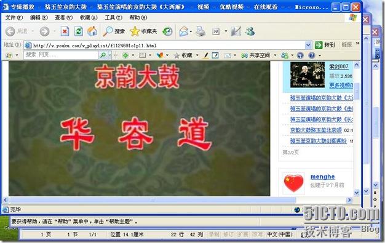The width and height of the screenshot is (385, 243).
Task: Open the 收藏 dropdown arrow in Live toolbar
Action: point(197,55)
